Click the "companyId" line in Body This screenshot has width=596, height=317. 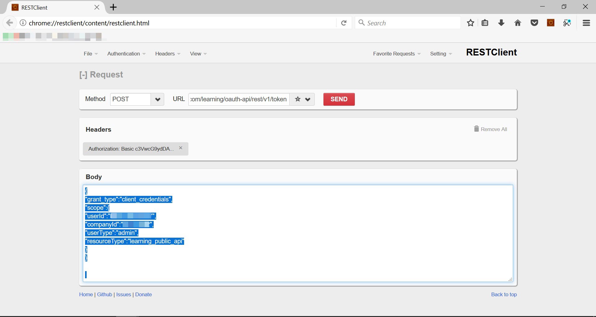(119, 224)
